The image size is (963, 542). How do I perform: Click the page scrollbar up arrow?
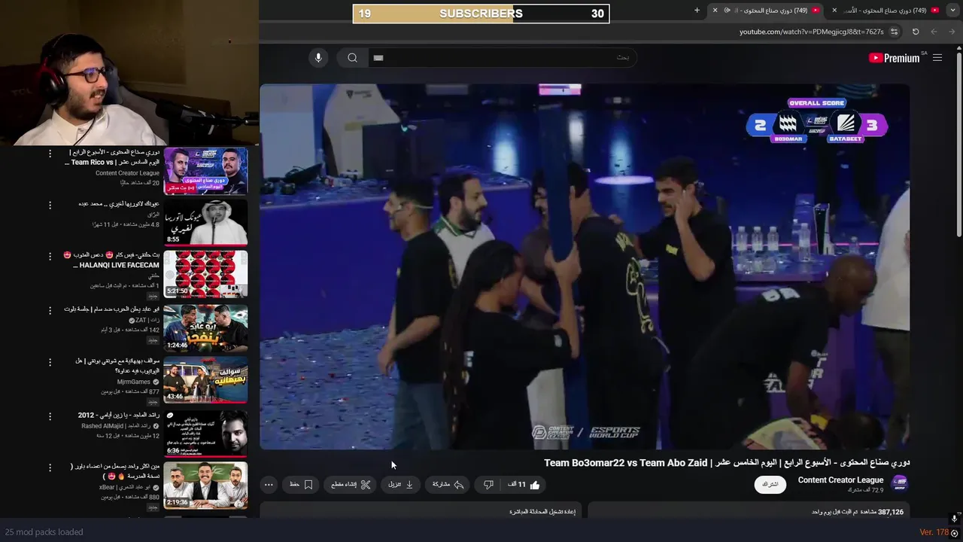point(958,48)
